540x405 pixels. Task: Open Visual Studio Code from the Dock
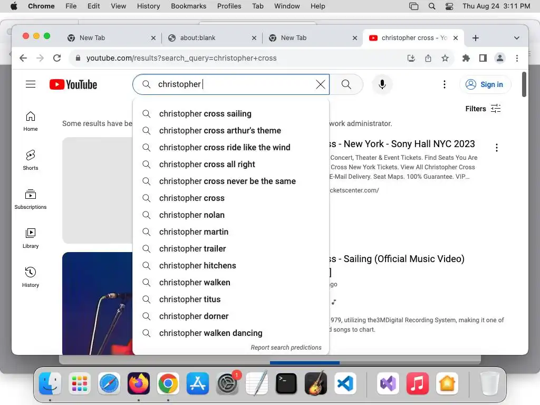pyautogui.click(x=345, y=383)
